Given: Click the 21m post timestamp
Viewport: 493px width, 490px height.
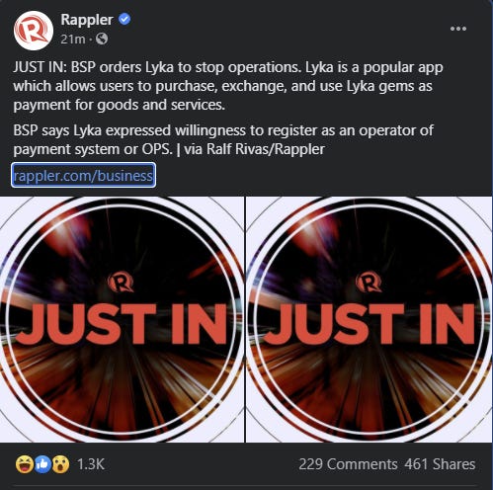Looking at the screenshot, I should click(x=73, y=40).
